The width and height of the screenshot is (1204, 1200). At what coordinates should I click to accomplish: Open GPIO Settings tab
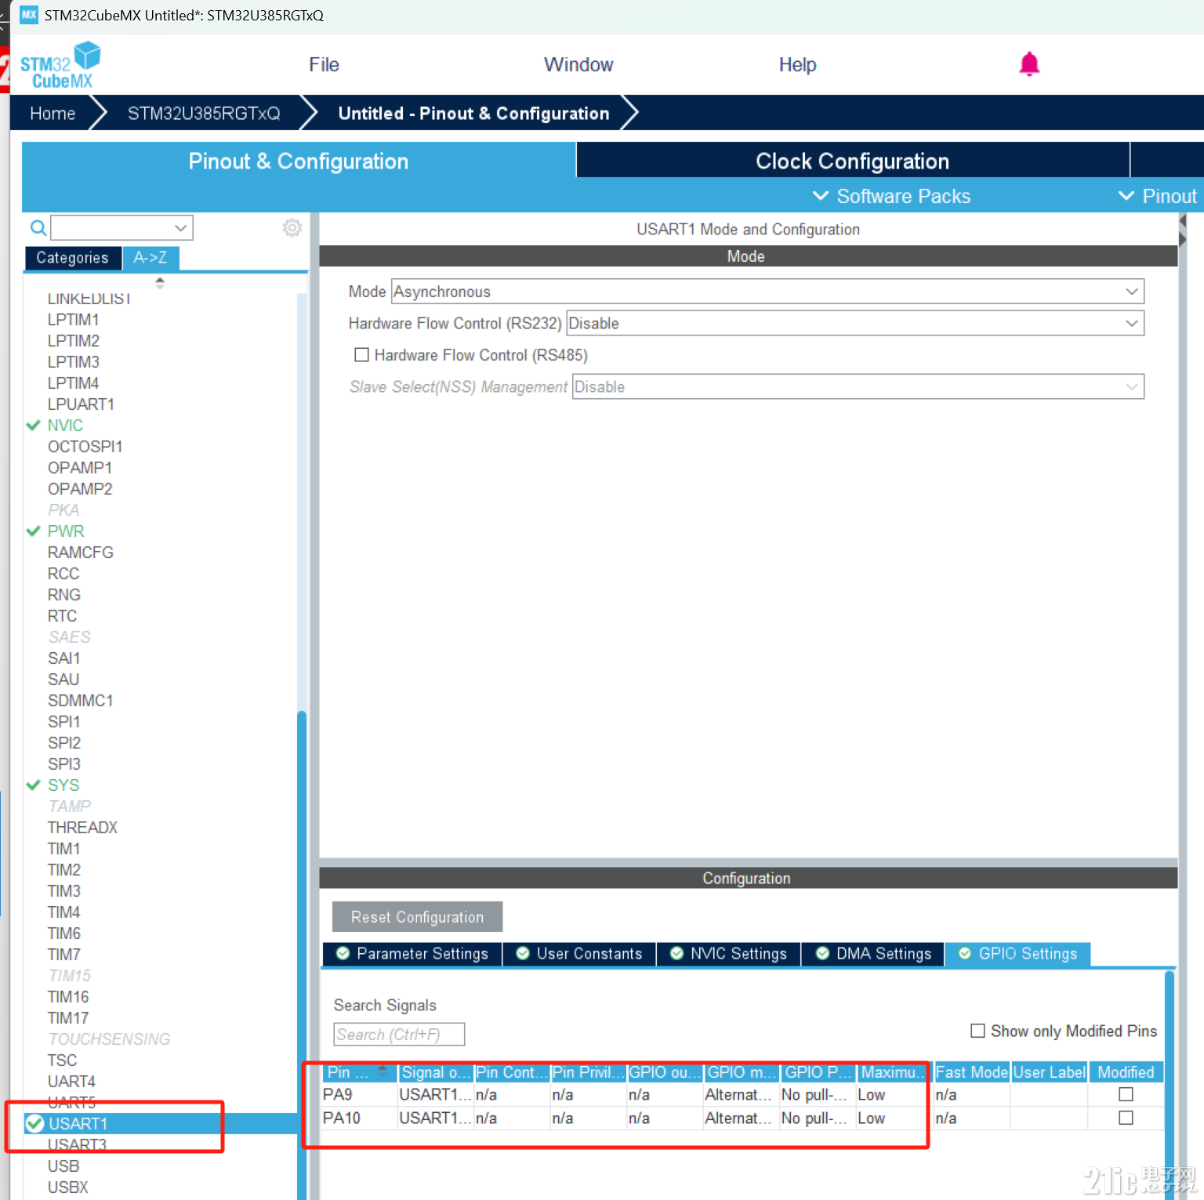[1017, 954]
